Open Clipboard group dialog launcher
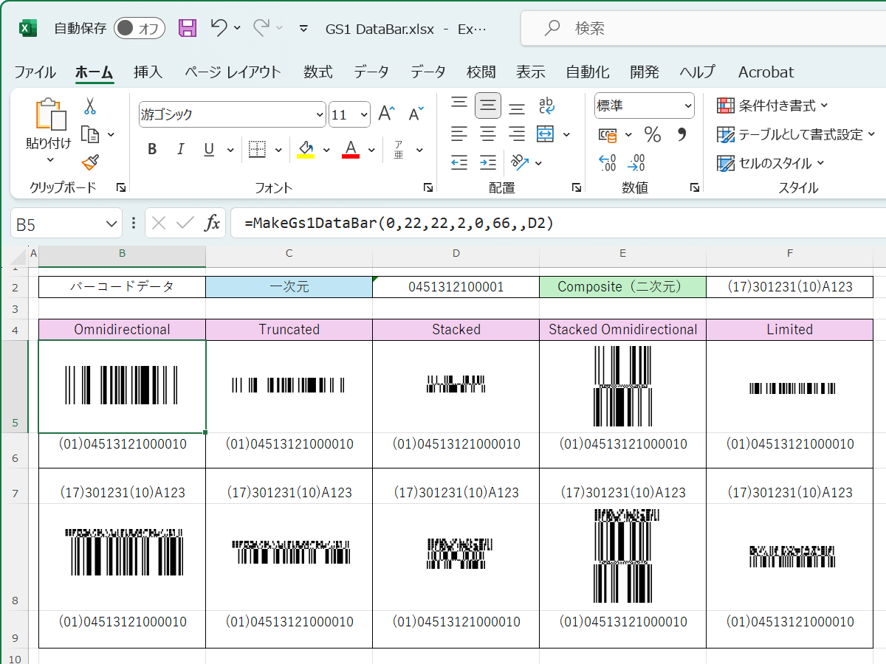 tap(121, 187)
